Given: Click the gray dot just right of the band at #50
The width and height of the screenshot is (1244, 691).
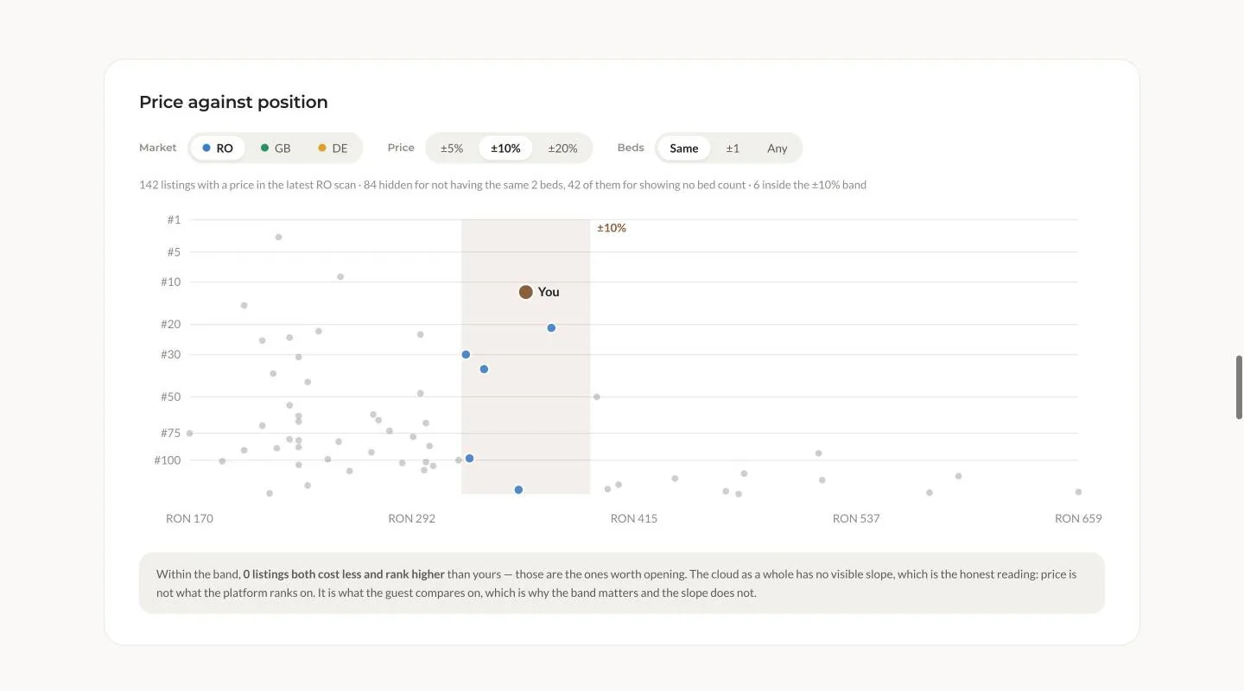Looking at the screenshot, I should click(x=596, y=396).
